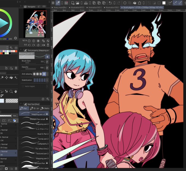This screenshot has height=171, width=186.
Task: Flip canvas horizontally in the Navigator
Action: click(43, 45)
